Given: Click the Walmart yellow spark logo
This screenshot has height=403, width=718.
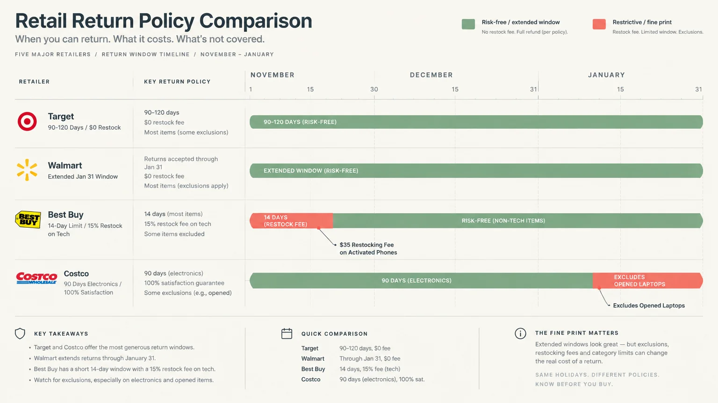Looking at the screenshot, I should click(x=27, y=170).
